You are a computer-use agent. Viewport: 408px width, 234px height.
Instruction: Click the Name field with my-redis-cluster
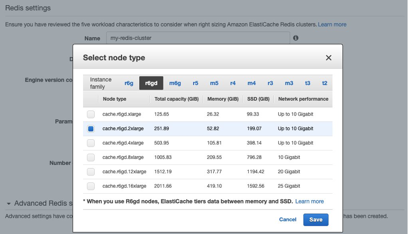point(198,38)
